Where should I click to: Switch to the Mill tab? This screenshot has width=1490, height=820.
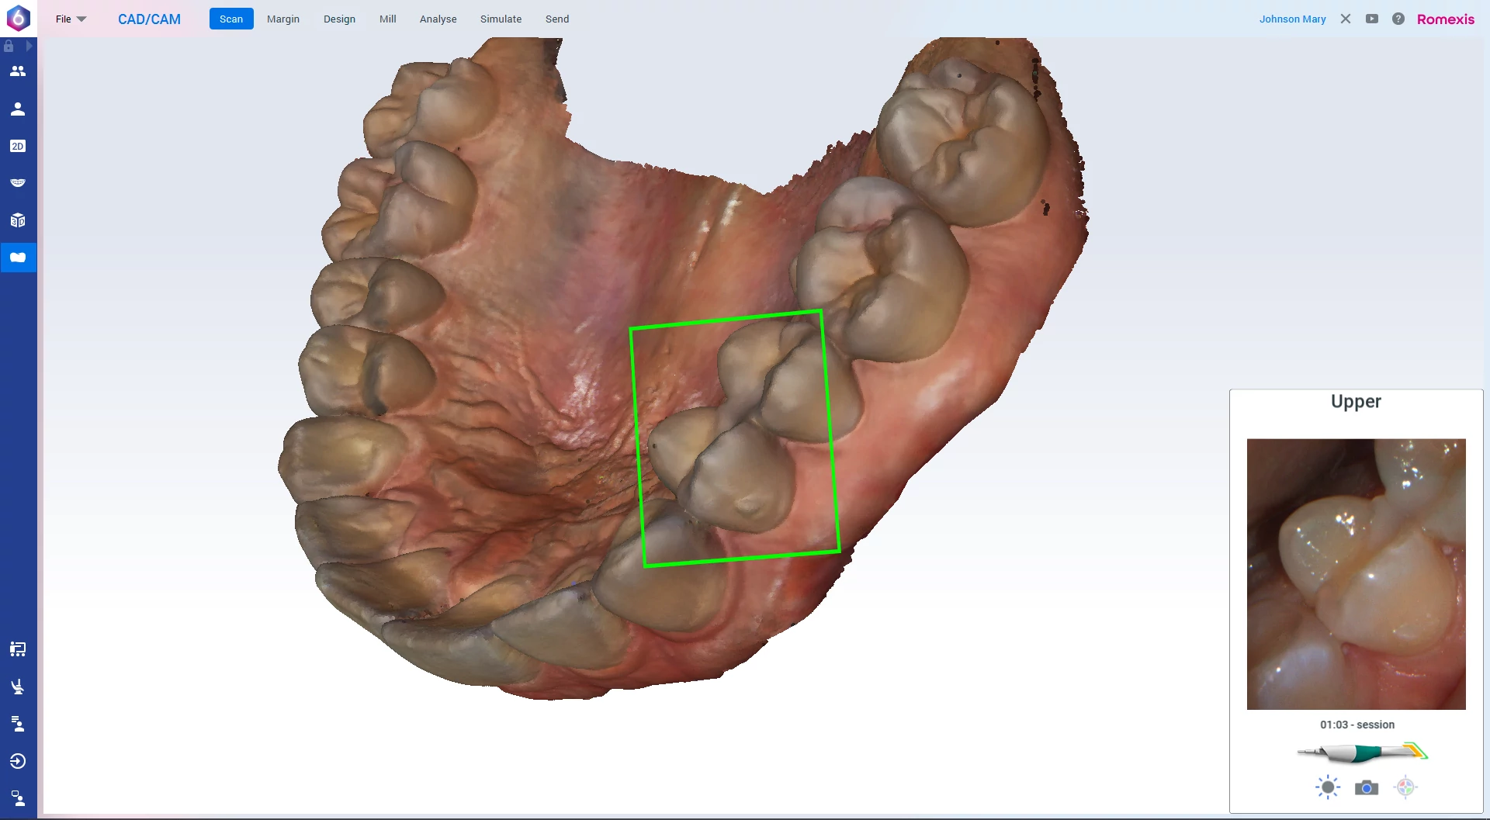click(x=388, y=19)
